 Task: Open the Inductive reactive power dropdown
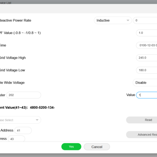click(x=113, y=20)
